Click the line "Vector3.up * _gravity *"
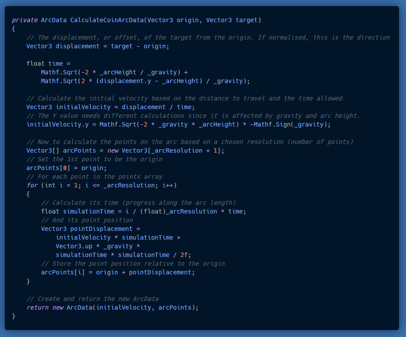The width and height of the screenshot is (406, 337). 98,247
